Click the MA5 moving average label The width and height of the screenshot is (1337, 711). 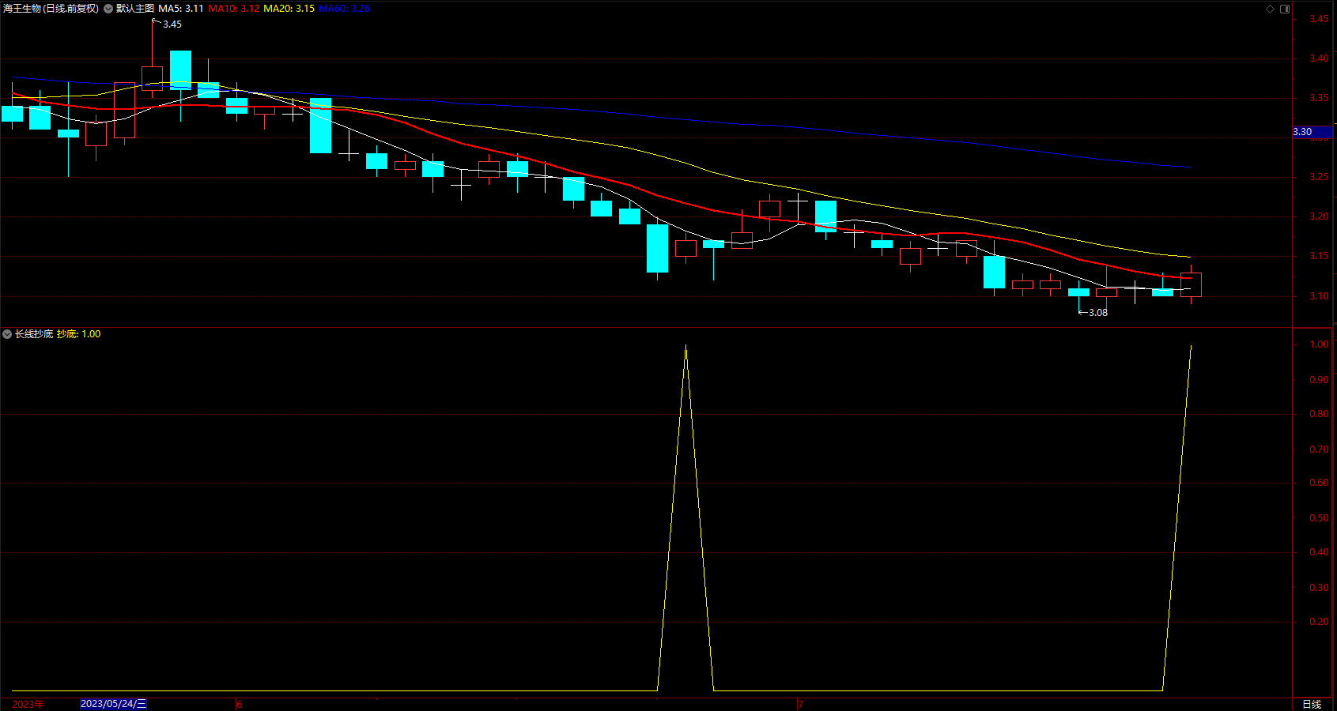181,9
